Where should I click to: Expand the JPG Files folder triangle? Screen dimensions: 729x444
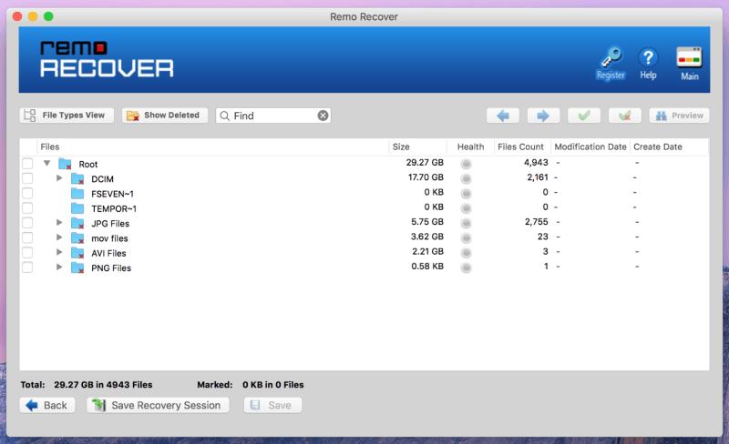[59, 223]
